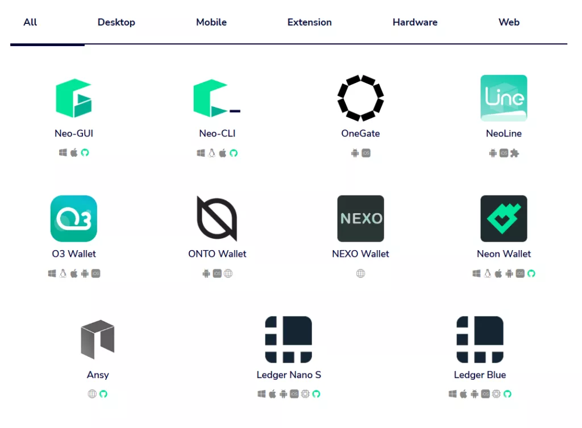Screen dimensions: 582x428
Task: Open the GitHub icon under Neon Wallet
Action: tap(531, 273)
